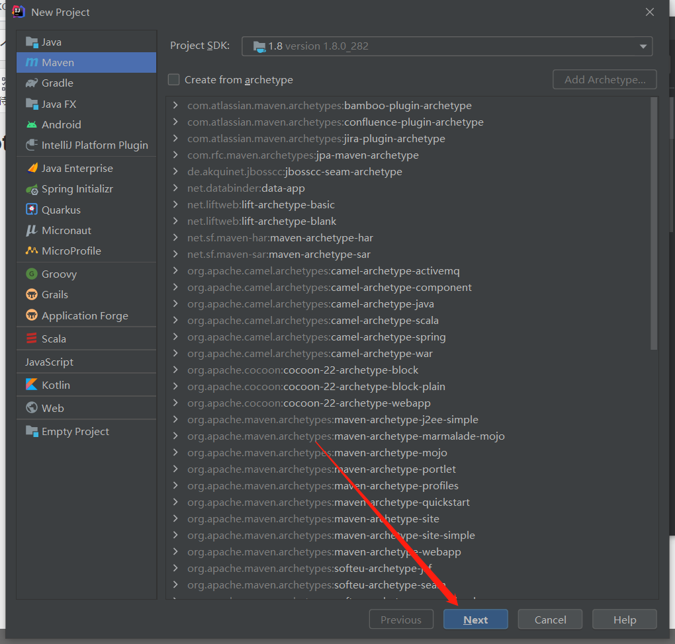Expand the confluence-plugin-archetype node

[175, 122]
